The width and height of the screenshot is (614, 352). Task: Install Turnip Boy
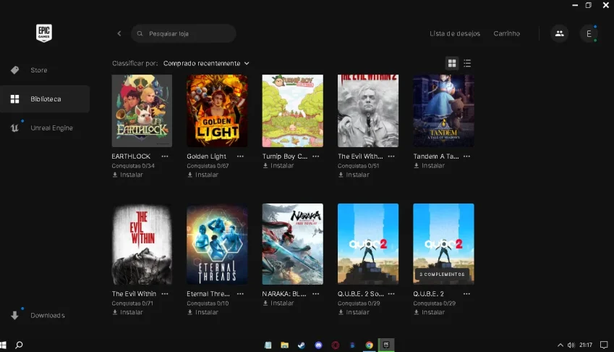278,166
